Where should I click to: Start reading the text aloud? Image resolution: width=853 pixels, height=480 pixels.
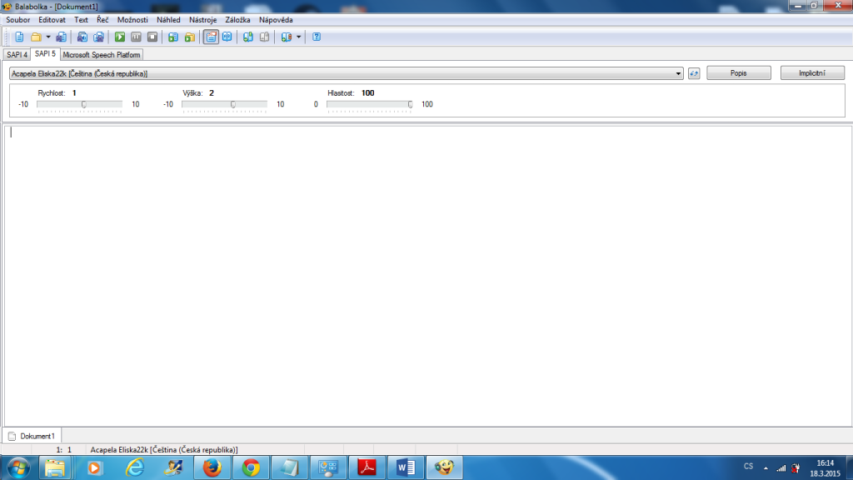point(119,37)
